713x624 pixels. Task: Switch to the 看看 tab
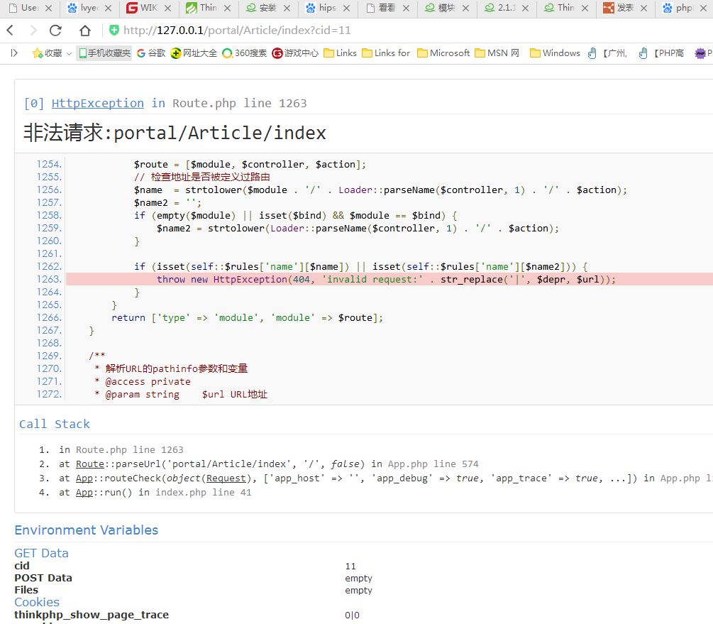click(x=387, y=8)
